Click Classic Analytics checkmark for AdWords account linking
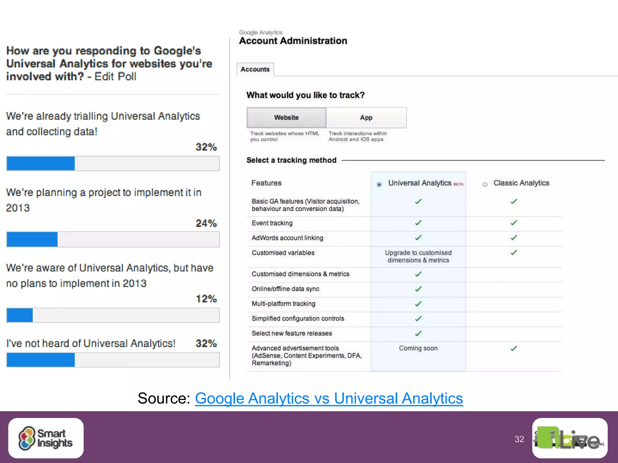Image resolution: width=618 pixels, height=463 pixels. pos(514,238)
